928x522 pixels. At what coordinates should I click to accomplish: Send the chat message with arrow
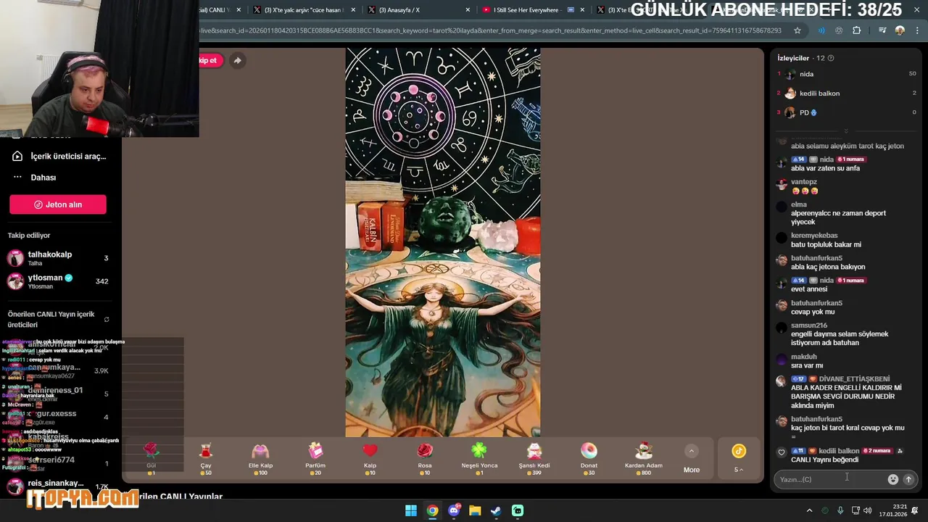coord(908,479)
